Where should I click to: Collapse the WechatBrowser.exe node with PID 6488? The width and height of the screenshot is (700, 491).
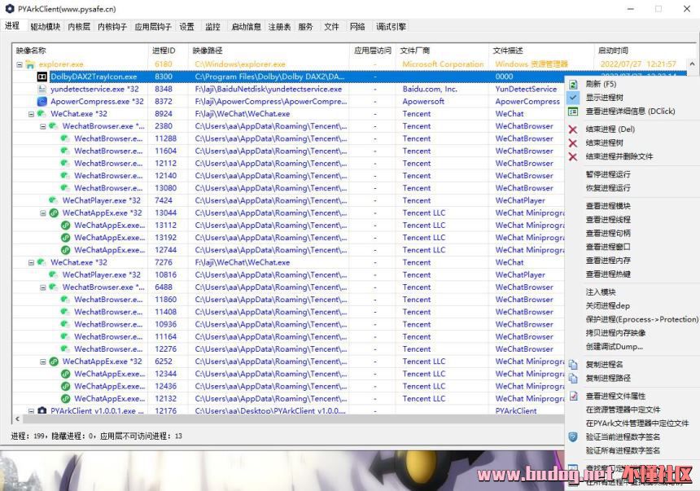43,287
